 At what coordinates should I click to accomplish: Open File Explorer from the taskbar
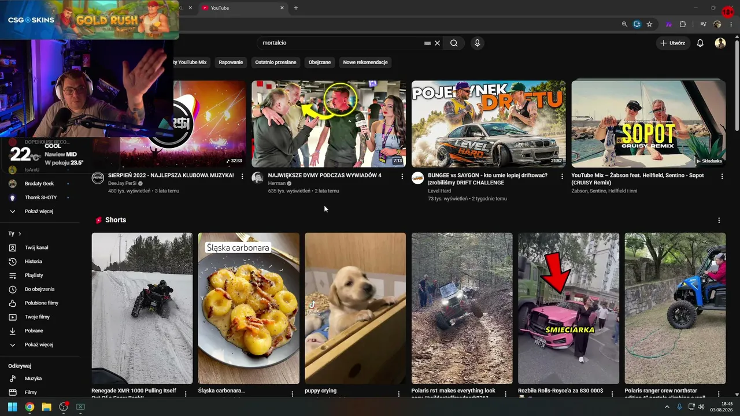tap(46, 407)
